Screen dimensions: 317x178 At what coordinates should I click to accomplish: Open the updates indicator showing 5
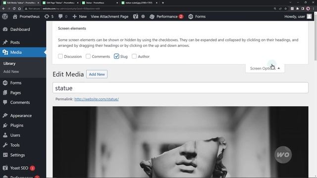(49, 16)
